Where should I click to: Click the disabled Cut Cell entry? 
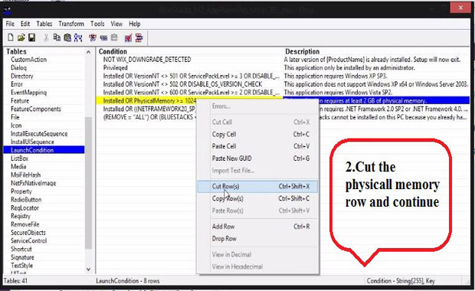[x=257, y=122]
